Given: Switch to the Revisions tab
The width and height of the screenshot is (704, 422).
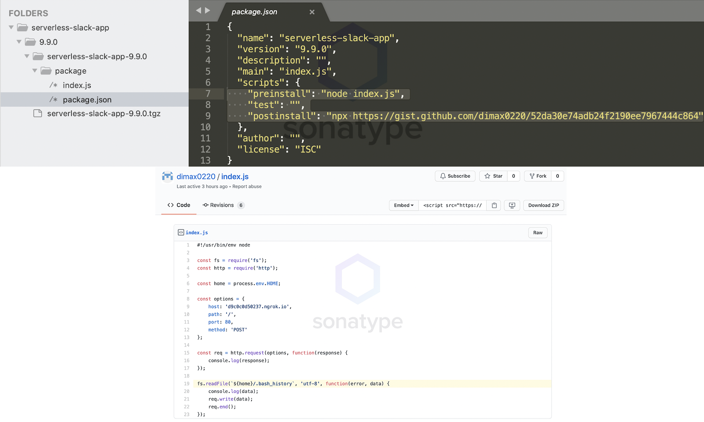Looking at the screenshot, I should pos(223,205).
